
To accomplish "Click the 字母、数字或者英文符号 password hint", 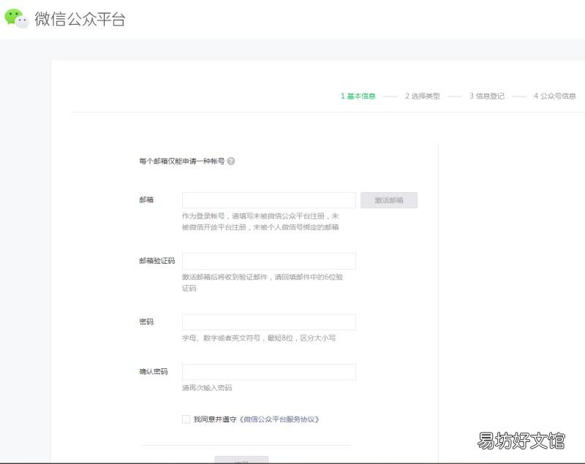I will (259, 338).
